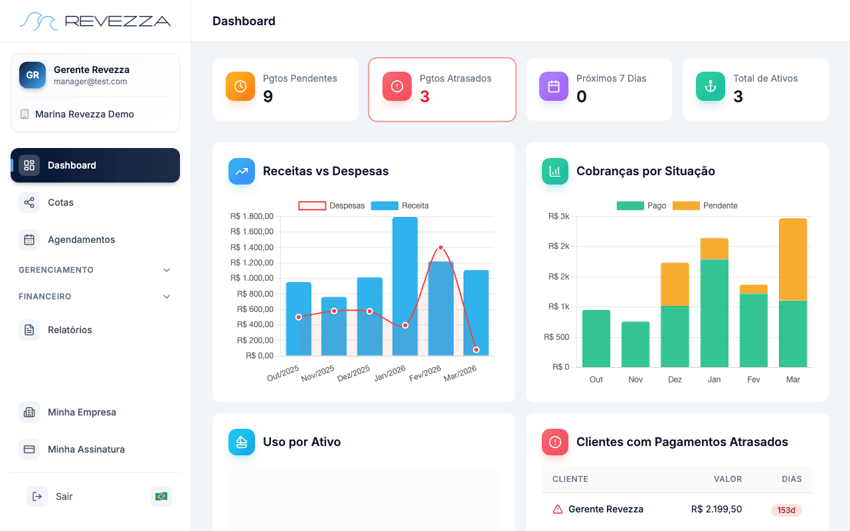Image resolution: width=850 pixels, height=531 pixels.
Task: Click the Minha Assinatura card icon
Action: click(29, 449)
